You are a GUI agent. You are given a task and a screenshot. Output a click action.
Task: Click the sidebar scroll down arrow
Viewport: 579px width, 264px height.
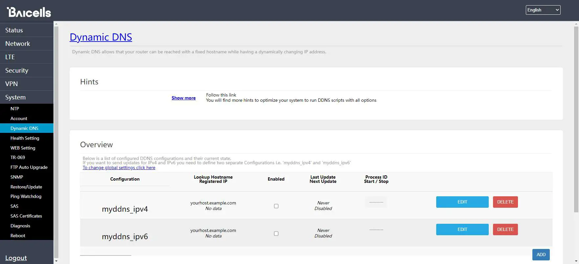pyautogui.click(x=56, y=261)
